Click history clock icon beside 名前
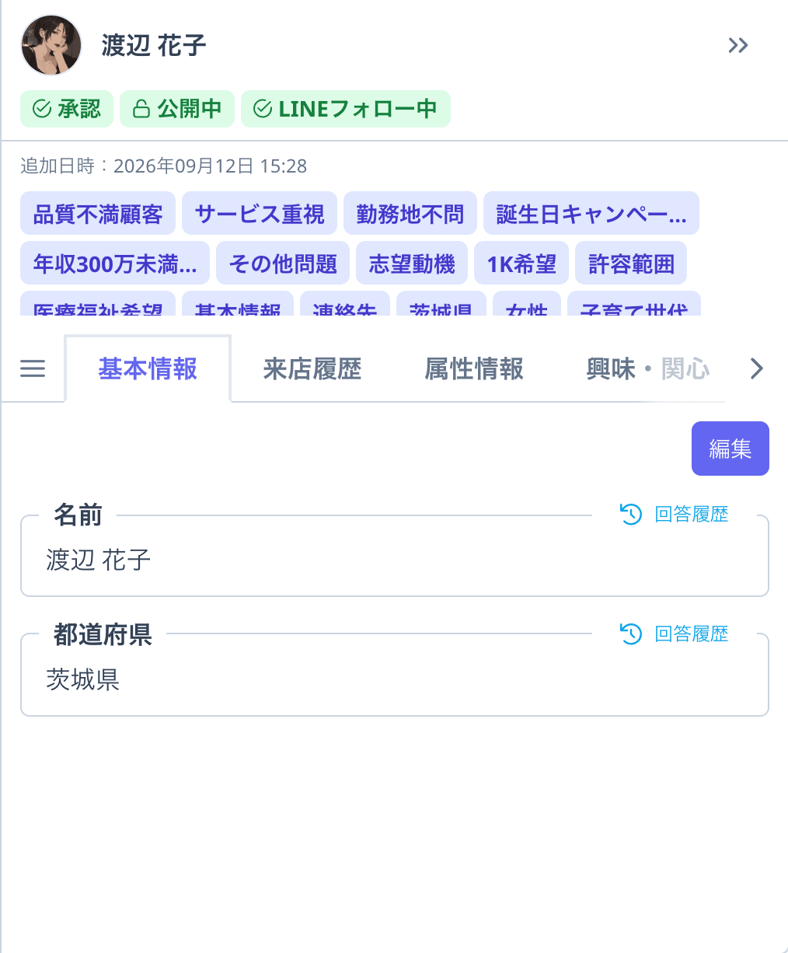 point(631,515)
